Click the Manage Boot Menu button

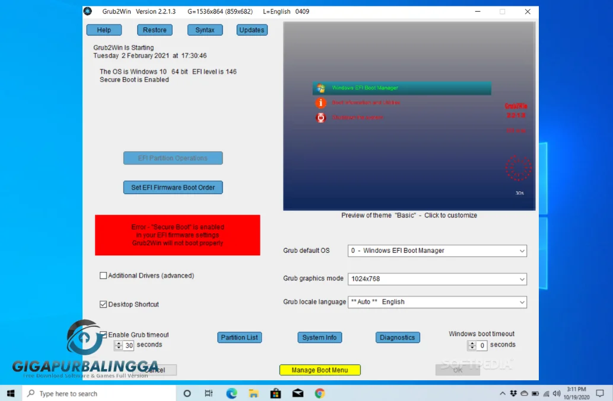[320, 370]
